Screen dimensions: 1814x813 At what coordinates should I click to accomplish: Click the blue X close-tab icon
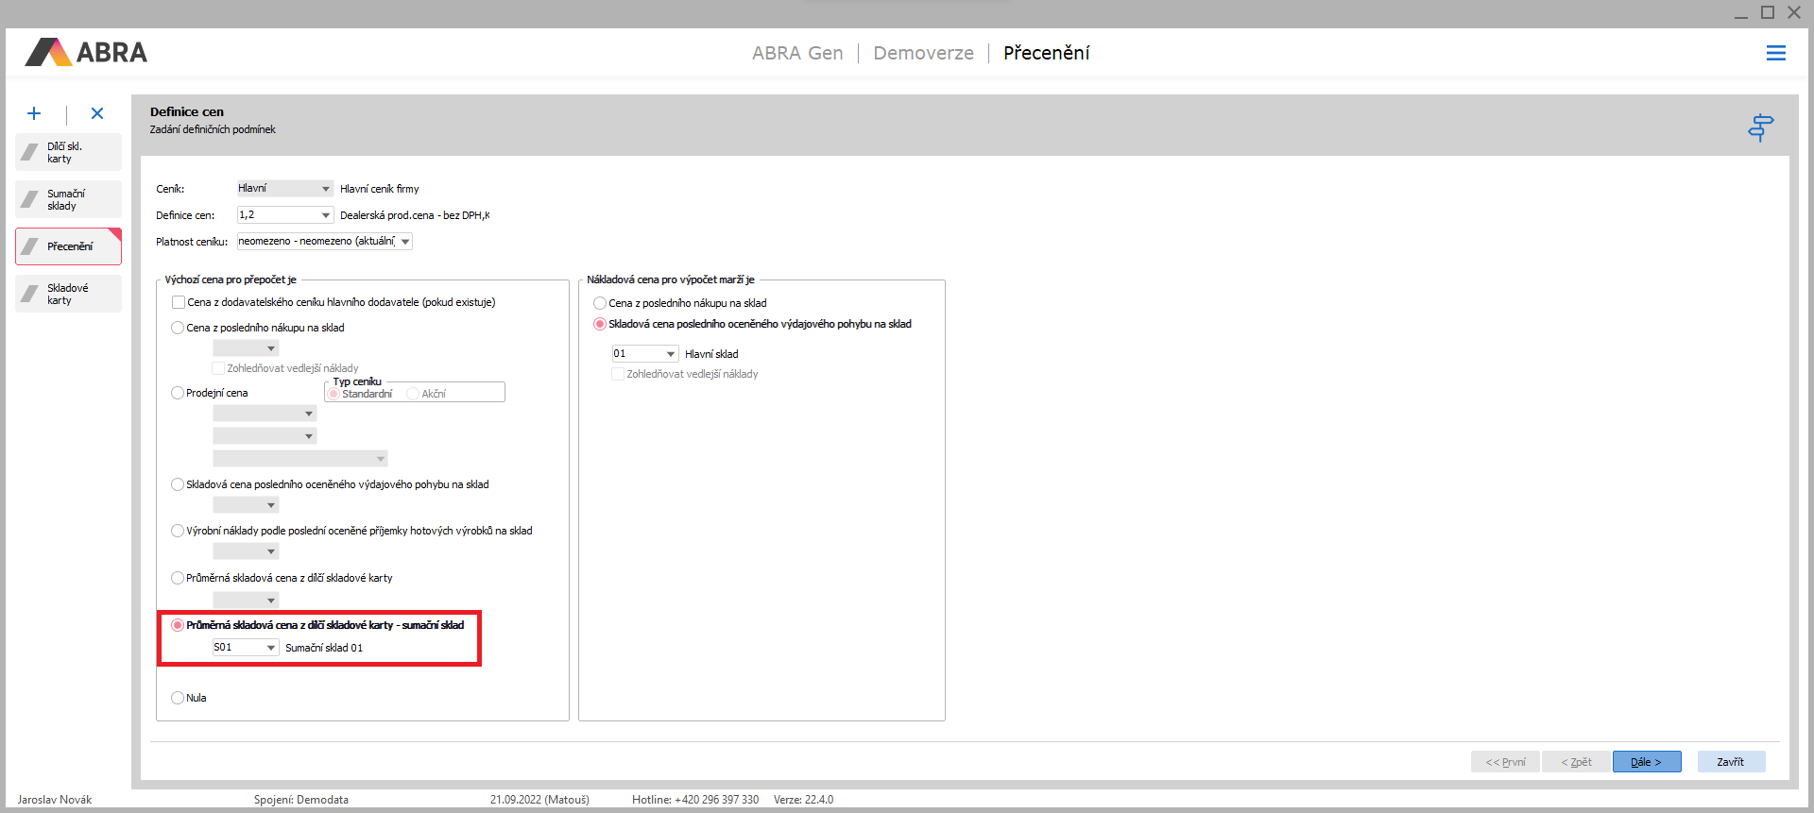97,113
